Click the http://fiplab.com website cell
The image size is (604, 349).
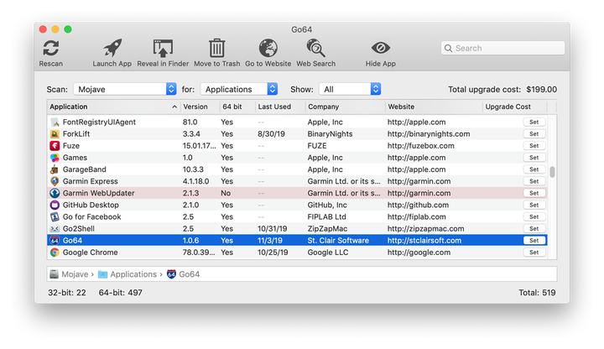[x=417, y=217]
